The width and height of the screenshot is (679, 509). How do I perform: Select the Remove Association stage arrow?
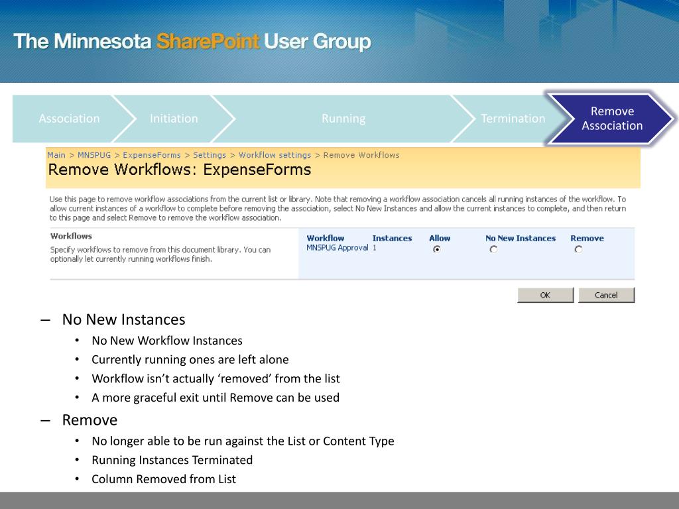pos(612,119)
